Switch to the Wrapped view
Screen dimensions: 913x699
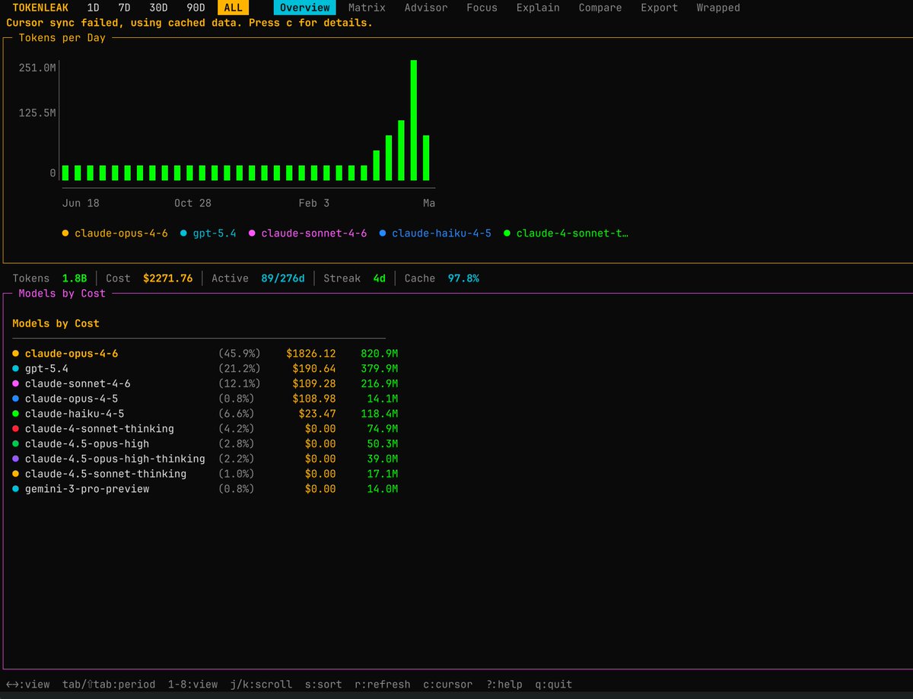(718, 8)
